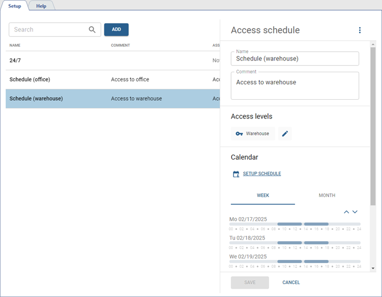Click into the Search field

(48, 29)
